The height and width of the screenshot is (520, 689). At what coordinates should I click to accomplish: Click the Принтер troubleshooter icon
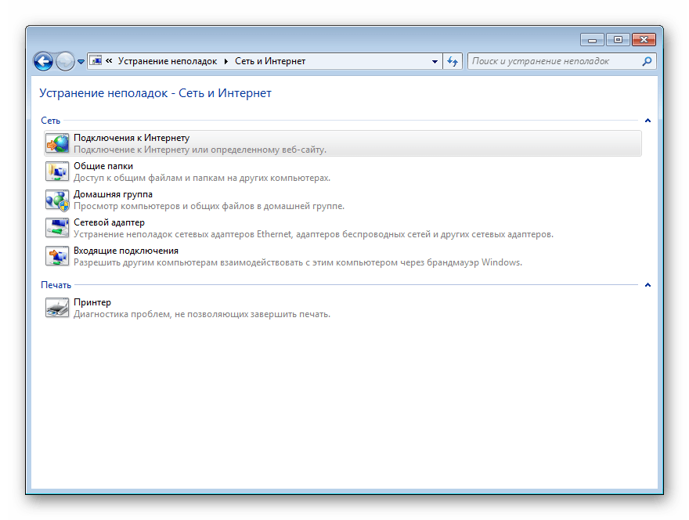click(57, 308)
